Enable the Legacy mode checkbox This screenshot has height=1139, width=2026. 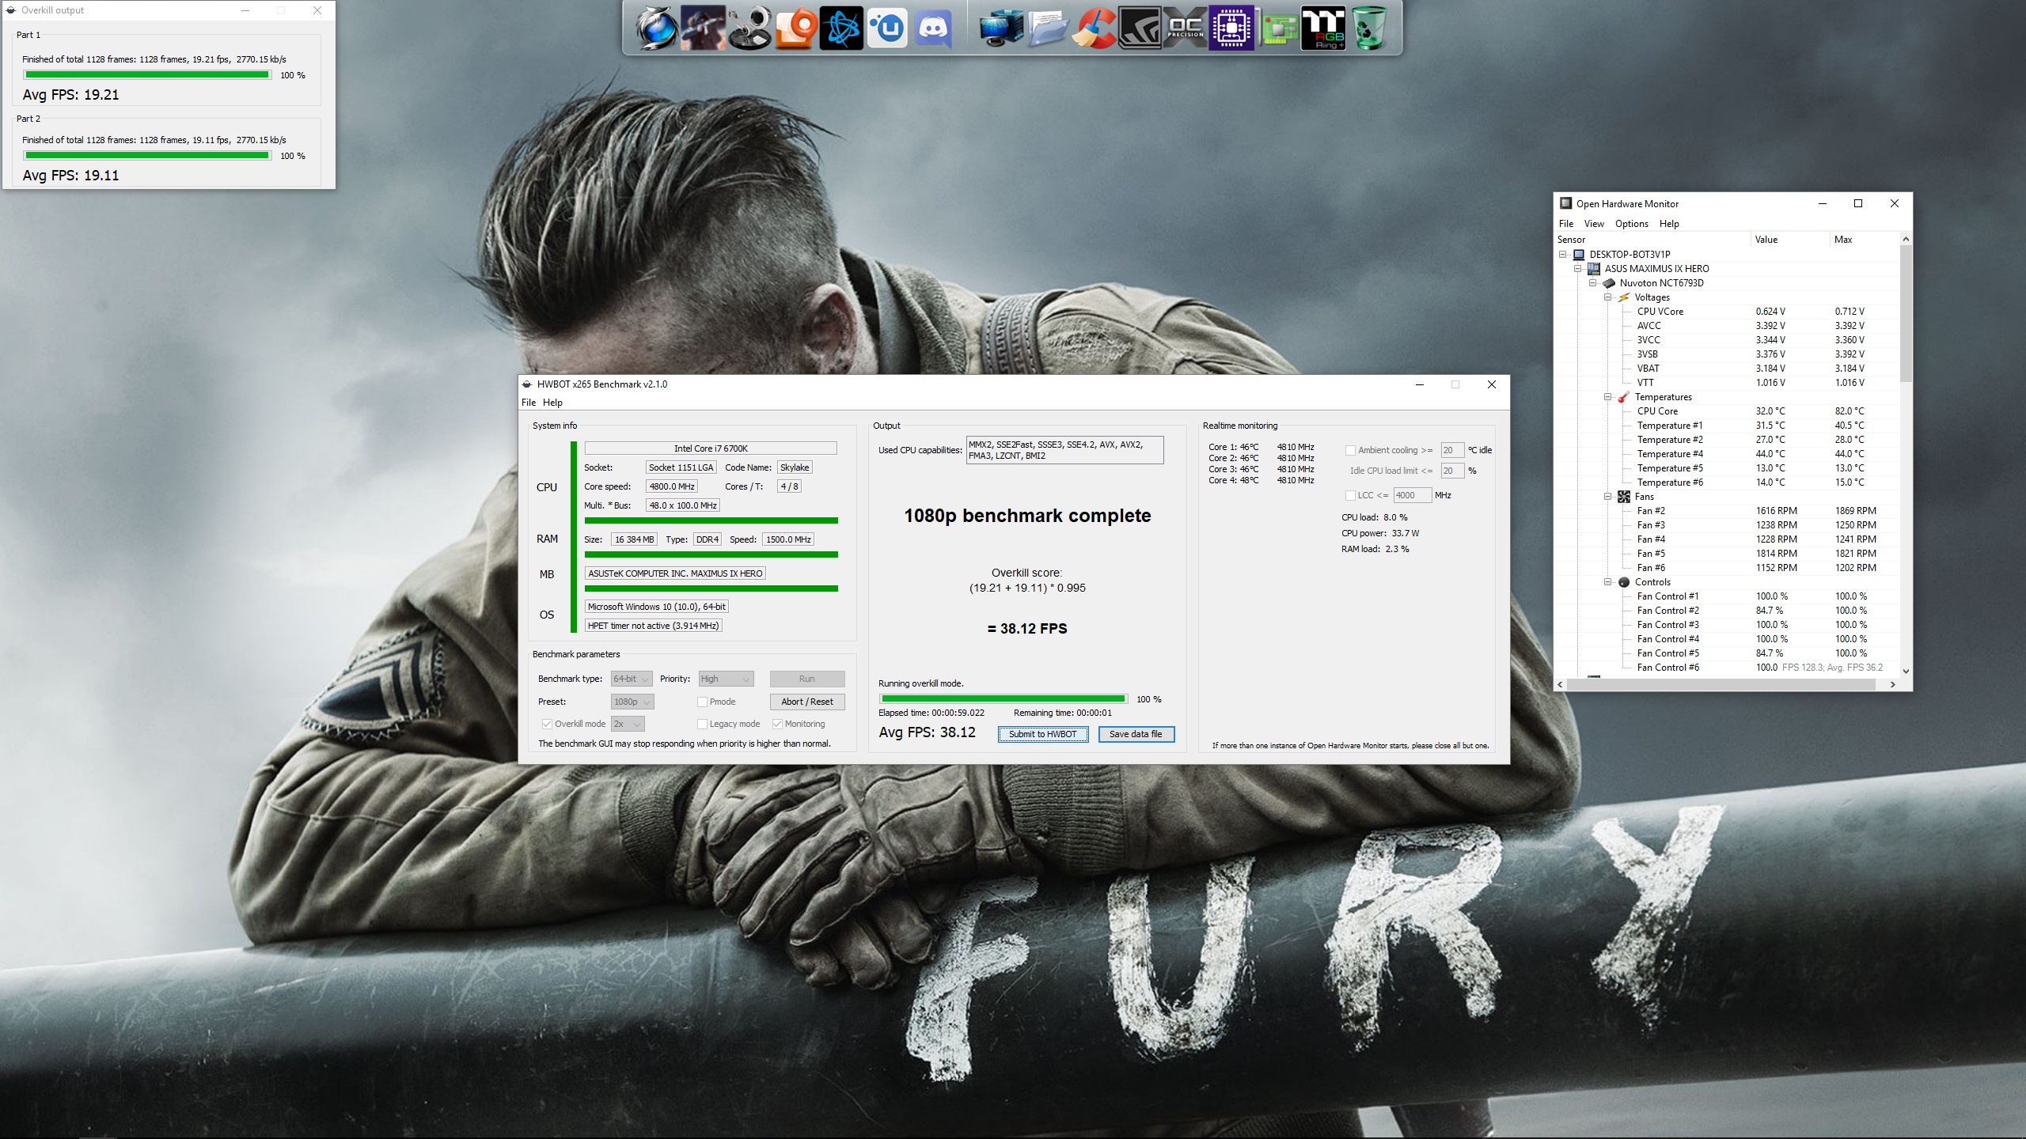702,724
